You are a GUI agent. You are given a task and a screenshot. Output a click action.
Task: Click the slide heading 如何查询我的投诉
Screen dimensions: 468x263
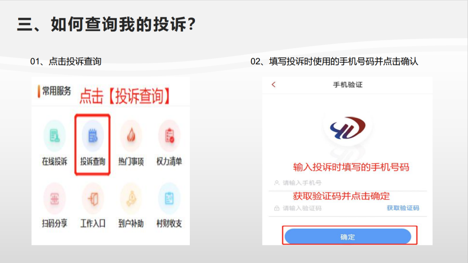[x=119, y=24]
